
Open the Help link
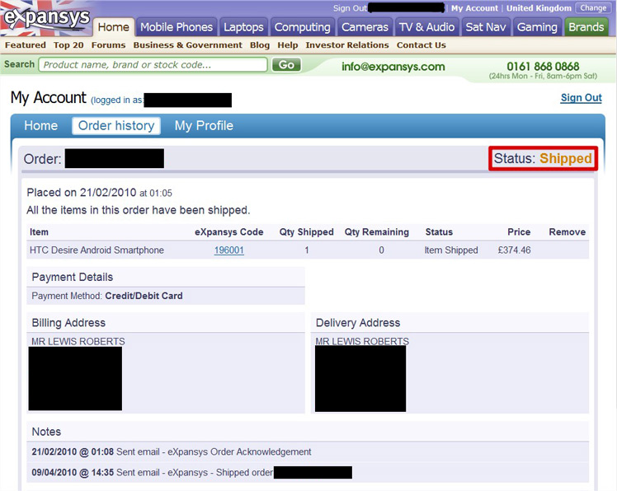tap(288, 45)
